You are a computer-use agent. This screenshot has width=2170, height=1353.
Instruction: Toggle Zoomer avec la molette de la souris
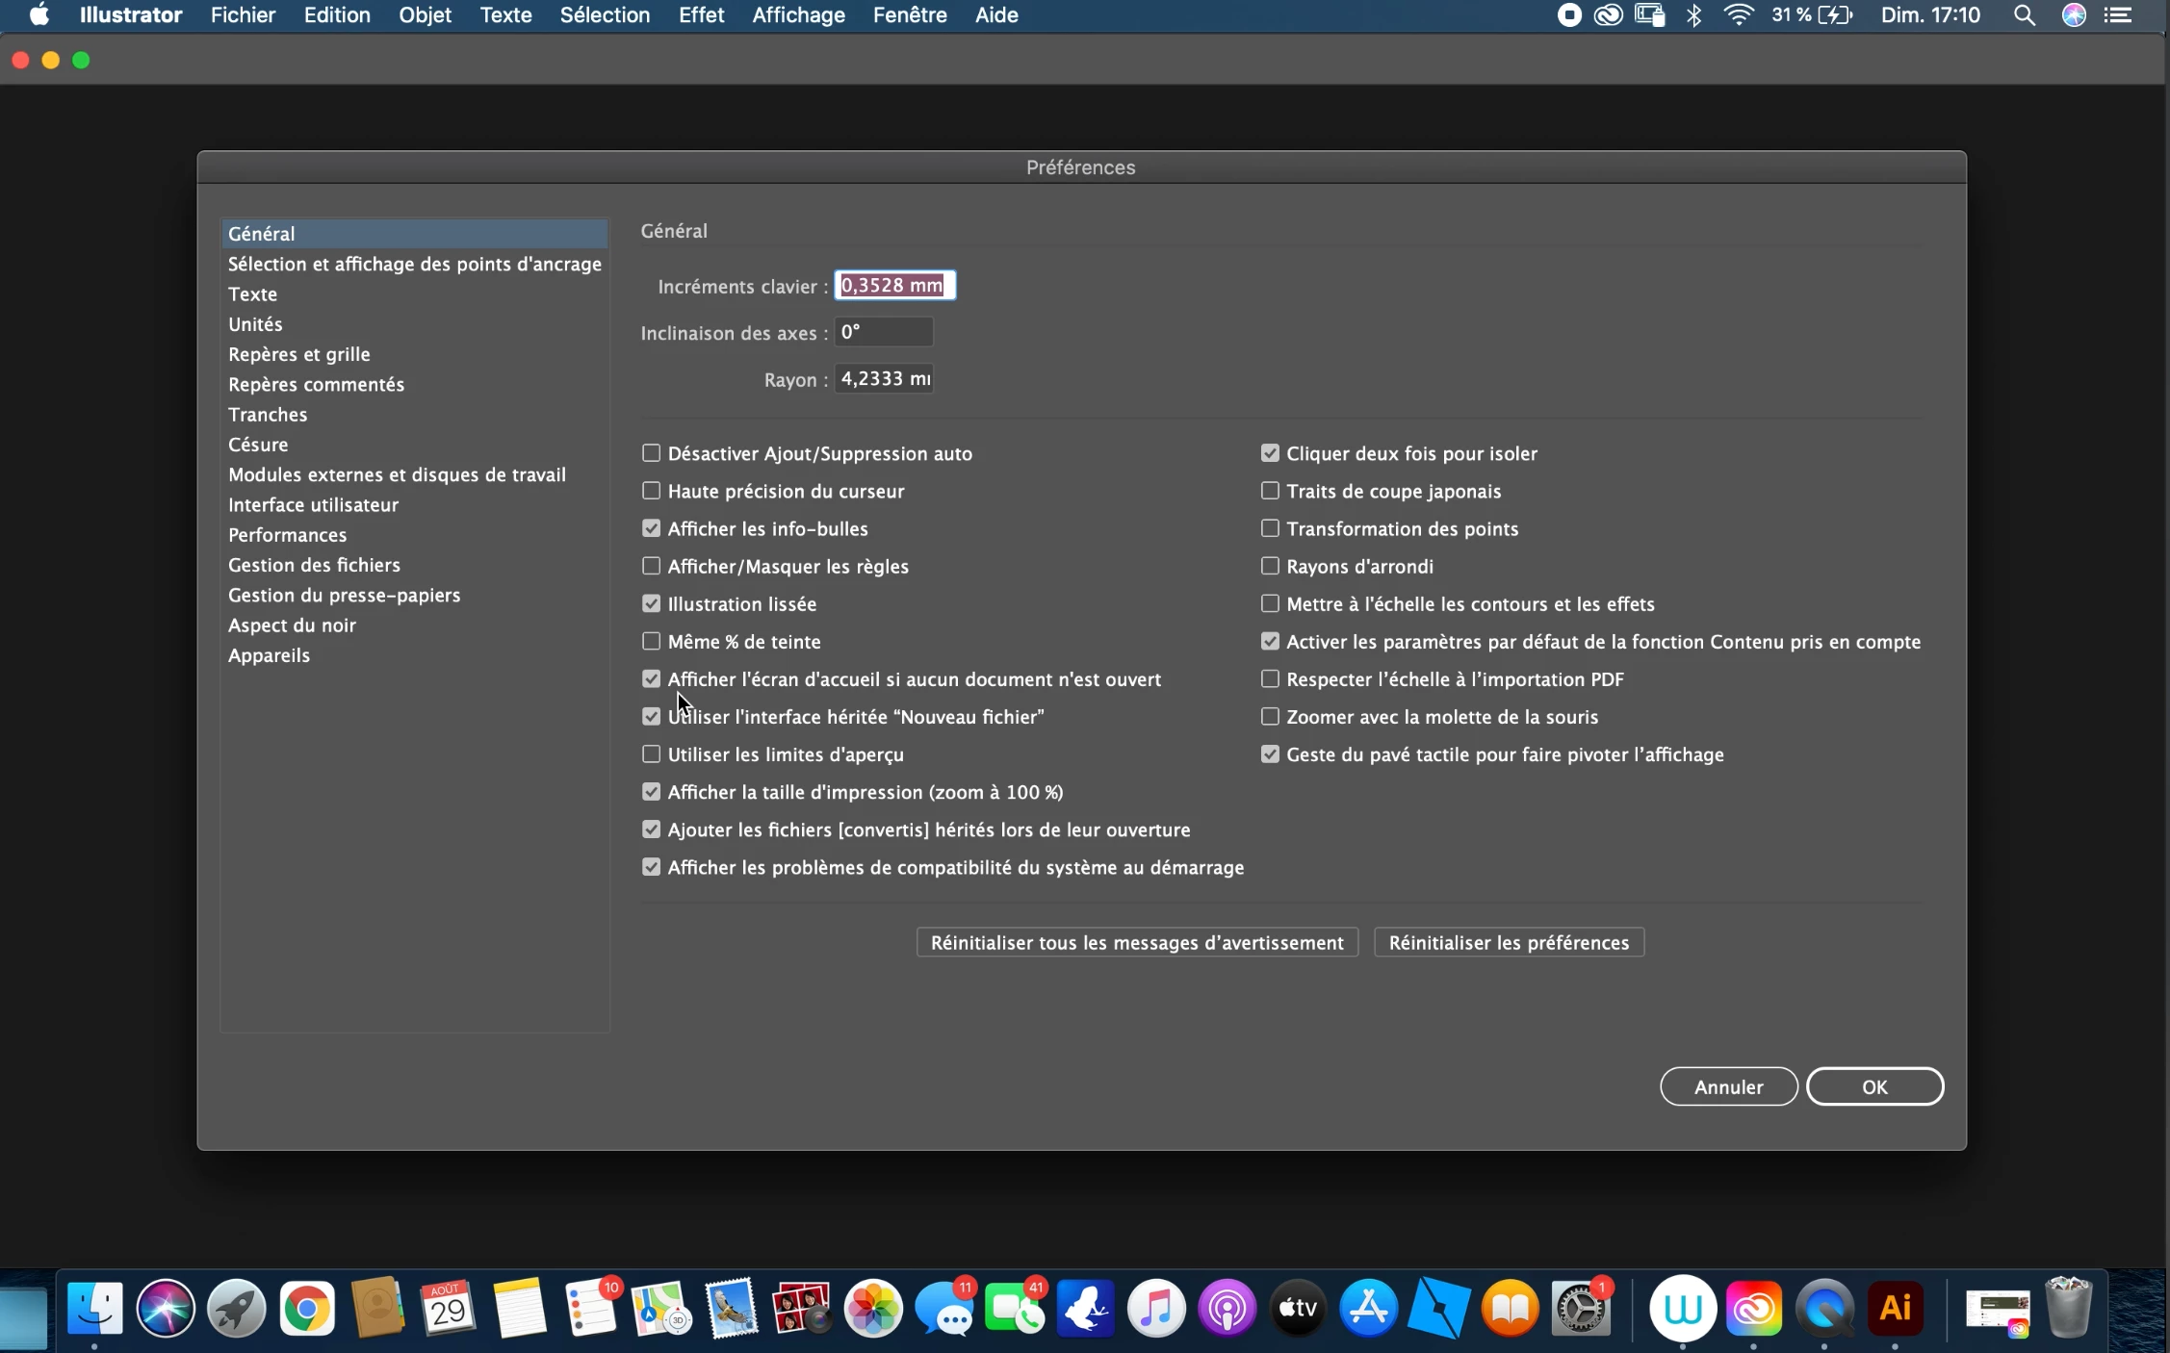(x=1270, y=717)
